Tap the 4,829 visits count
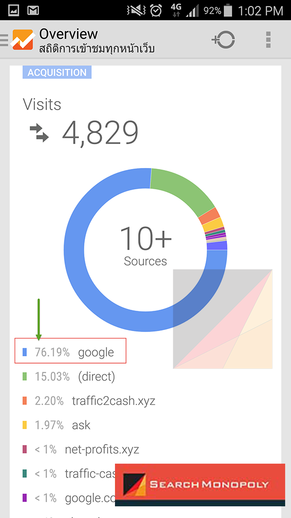The height and width of the screenshot is (518, 291). 102,131
